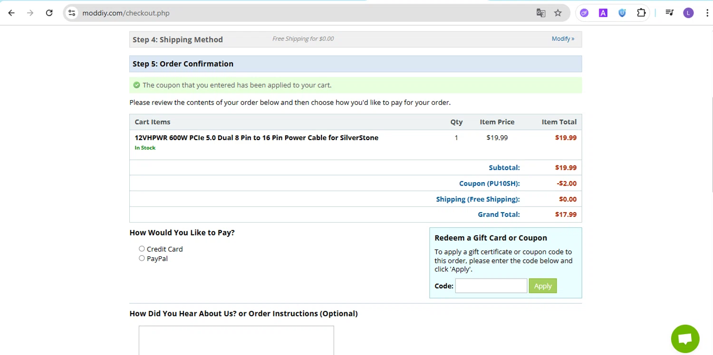Screen dimensions: 713x355
Task: Click the 'In Stock' label
Action: [x=145, y=148]
